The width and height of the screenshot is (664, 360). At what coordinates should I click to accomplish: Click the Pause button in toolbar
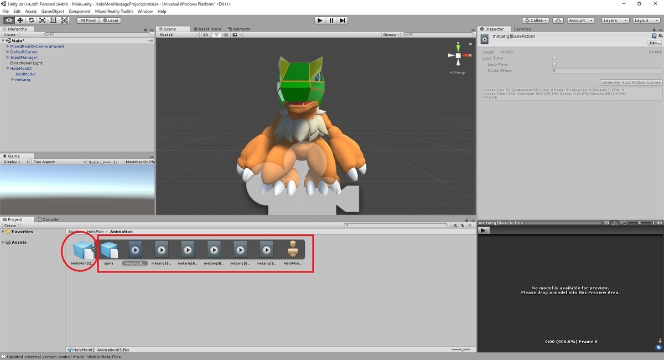[x=331, y=20]
